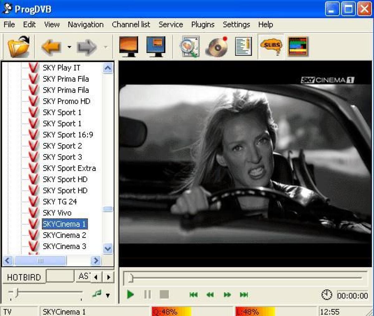Open the audio options dropdown arrow
Image resolution: width=374 pixels, height=316 pixels.
click(x=108, y=295)
